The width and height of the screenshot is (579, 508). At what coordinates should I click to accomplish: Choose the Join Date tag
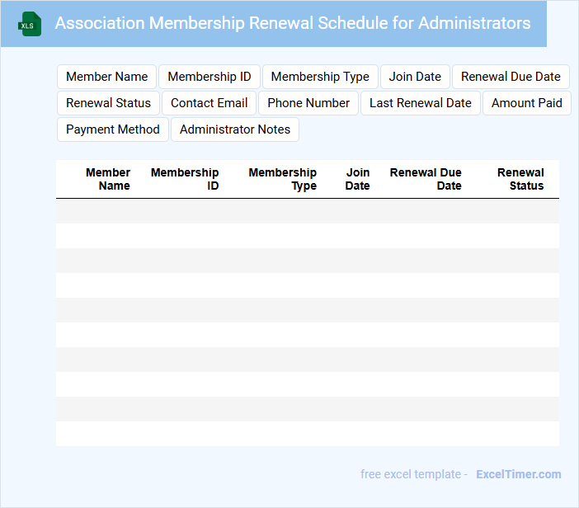tap(415, 77)
